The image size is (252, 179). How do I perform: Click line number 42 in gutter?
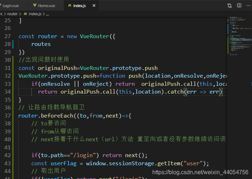coord(7,155)
